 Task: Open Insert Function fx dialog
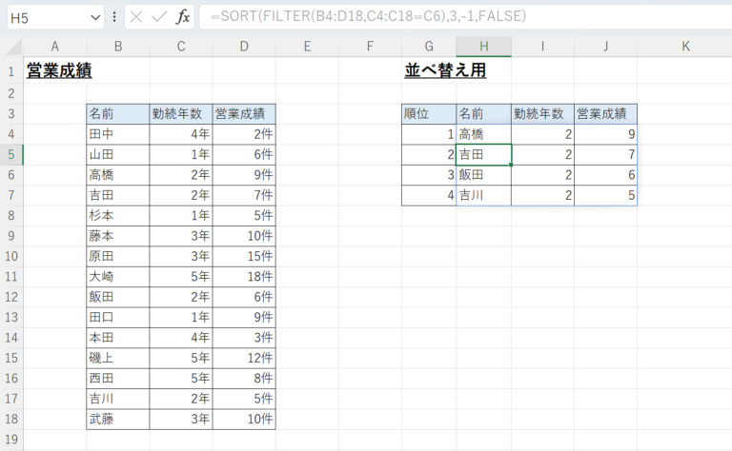click(182, 17)
